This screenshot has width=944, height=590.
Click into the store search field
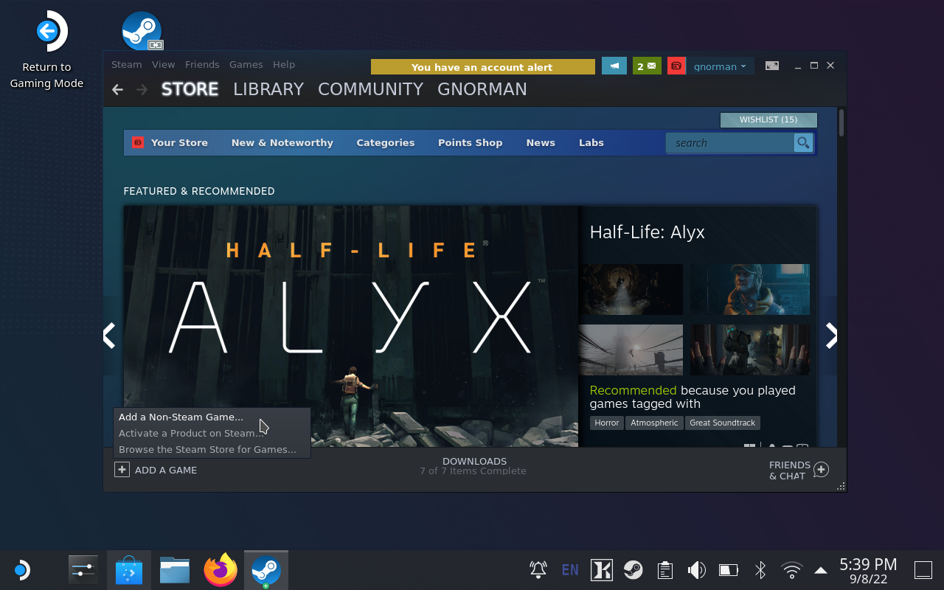click(x=730, y=143)
